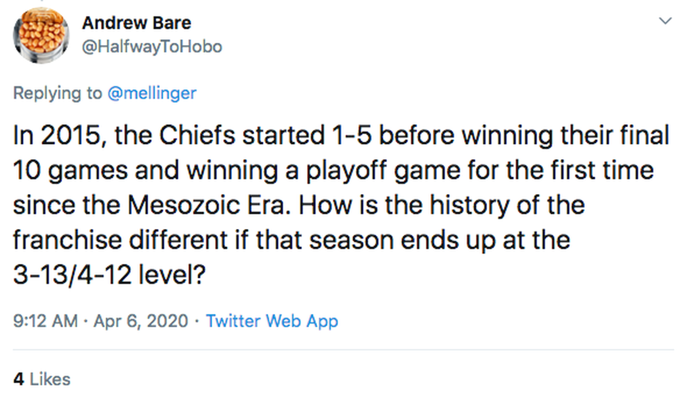Open Andrew Bare's profile via display name
The width and height of the screenshot is (687, 405).
click(x=136, y=23)
